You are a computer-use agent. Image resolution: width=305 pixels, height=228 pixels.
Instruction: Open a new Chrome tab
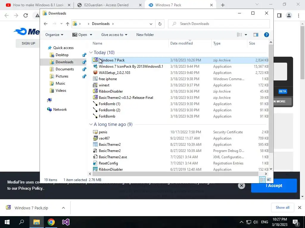tap(223, 5)
